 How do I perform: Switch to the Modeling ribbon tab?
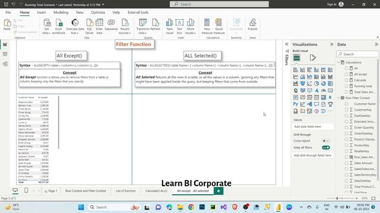pos(61,12)
